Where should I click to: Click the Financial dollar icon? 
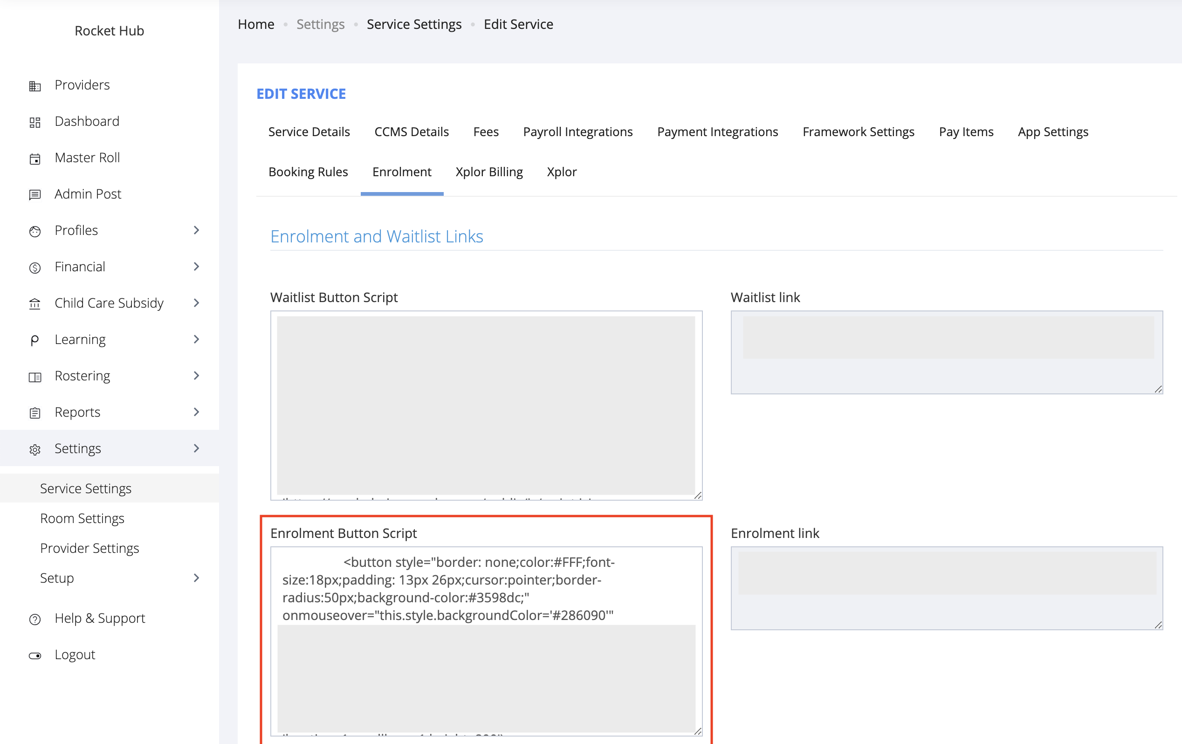35,268
